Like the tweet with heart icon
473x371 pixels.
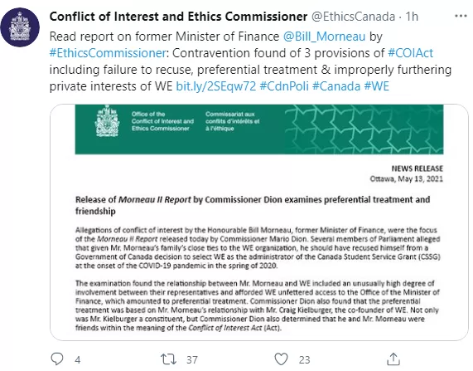point(281,359)
